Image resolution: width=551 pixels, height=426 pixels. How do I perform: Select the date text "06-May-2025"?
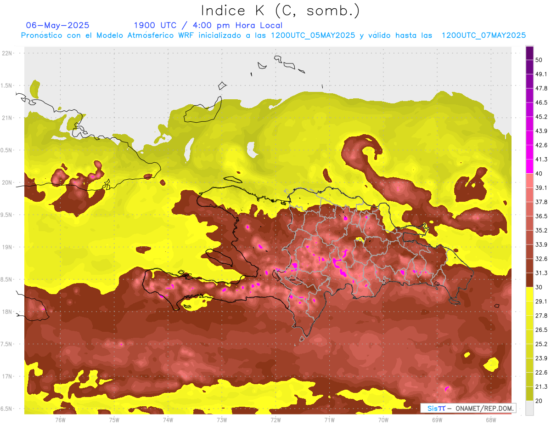(58, 25)
